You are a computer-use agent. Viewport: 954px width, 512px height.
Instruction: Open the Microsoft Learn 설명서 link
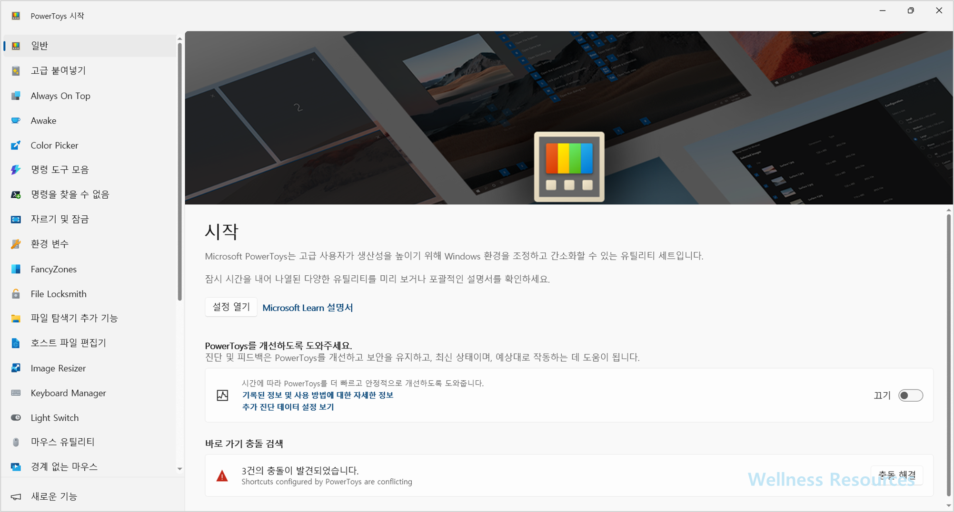[308, 308]
